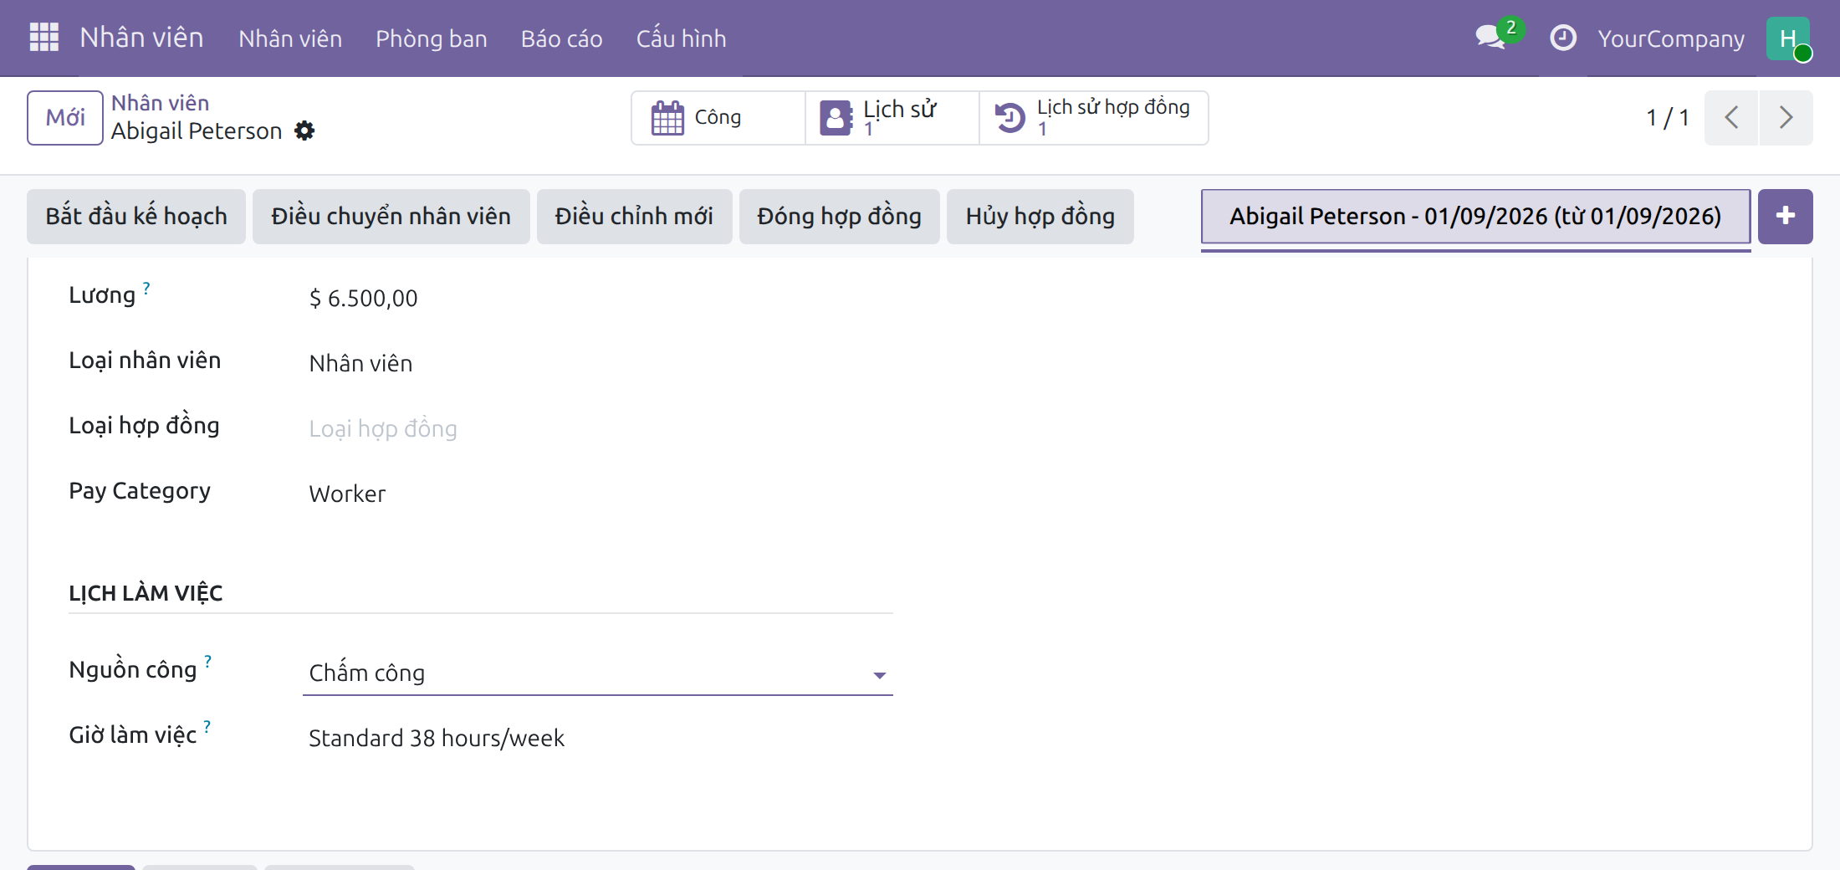Image resolution: width=1840 pixels, height=870 pixels.
Task: Add new contract version with plus button
Action: coord(1785,217)
